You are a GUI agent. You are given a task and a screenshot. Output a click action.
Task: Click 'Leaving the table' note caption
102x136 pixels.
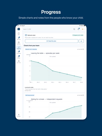(x=29, y=87)
